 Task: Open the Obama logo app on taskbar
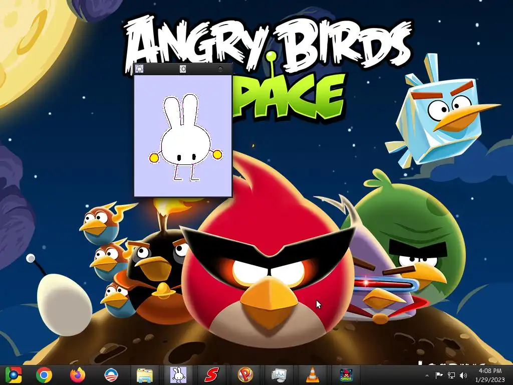point(111,375)
